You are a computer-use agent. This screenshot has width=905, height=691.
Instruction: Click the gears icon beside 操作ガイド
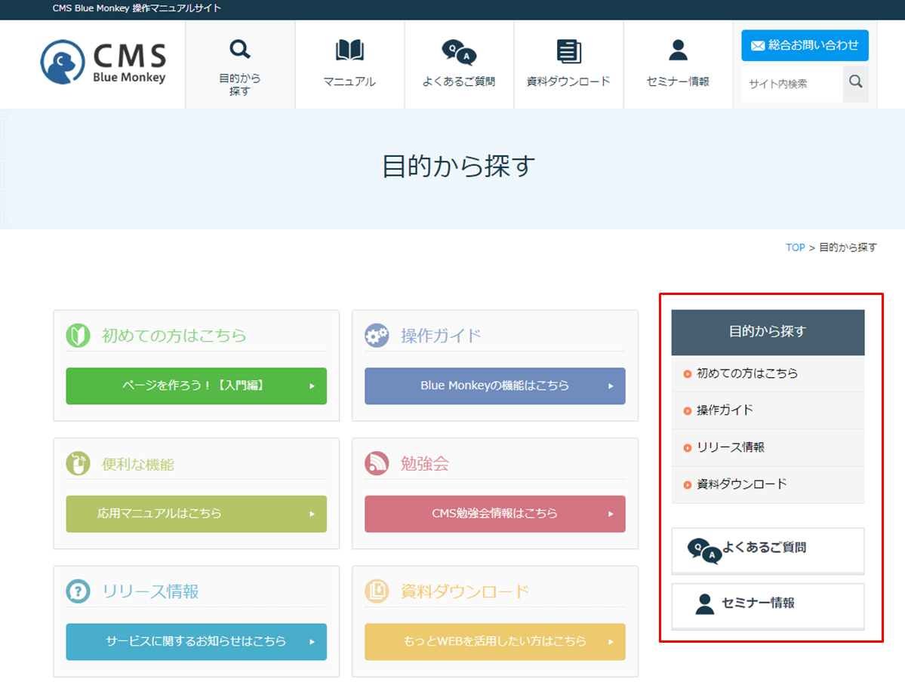(377, 336)
